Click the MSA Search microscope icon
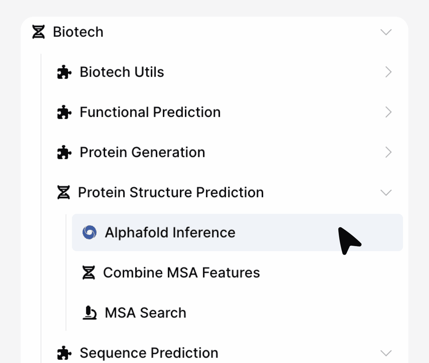Viewport: 429px width, 363px height. tap(89, 313)
